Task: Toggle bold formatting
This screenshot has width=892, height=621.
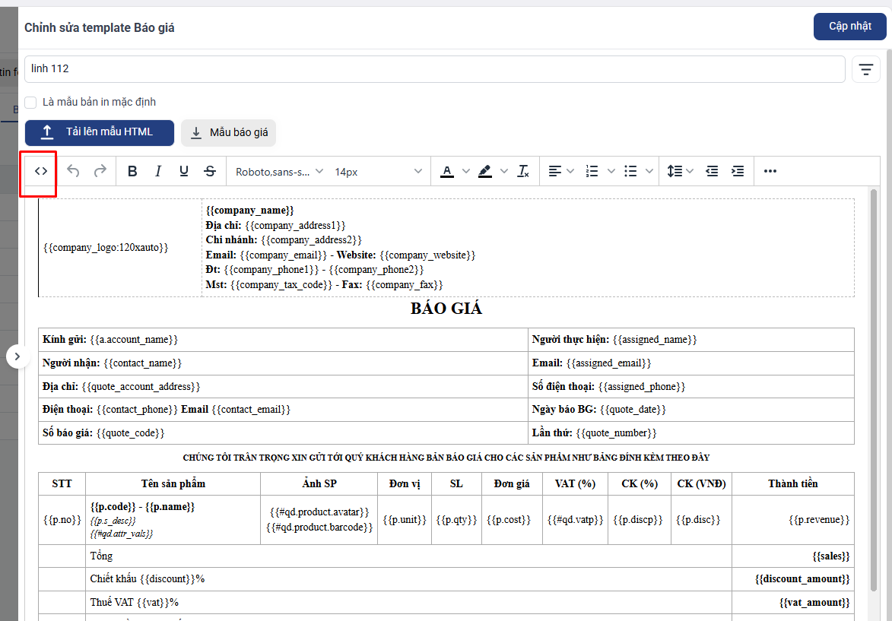Action: tap(132, 172)
